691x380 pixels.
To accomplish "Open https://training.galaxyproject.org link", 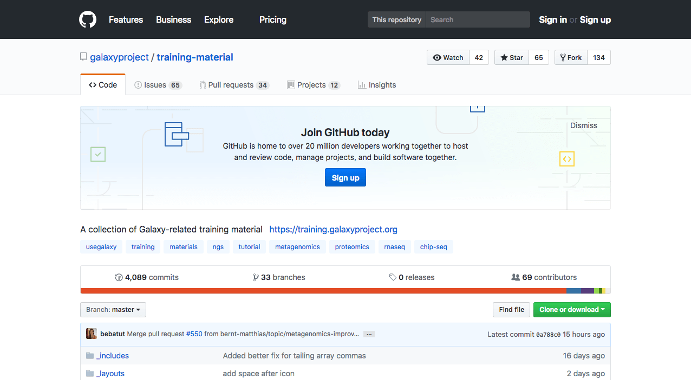I will click(333, 229).
